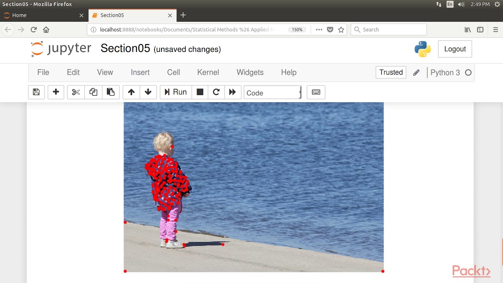This screenshot has height=283, width=503.
Task: Click the kernel idle circle indicator
Action: [468, 73]
